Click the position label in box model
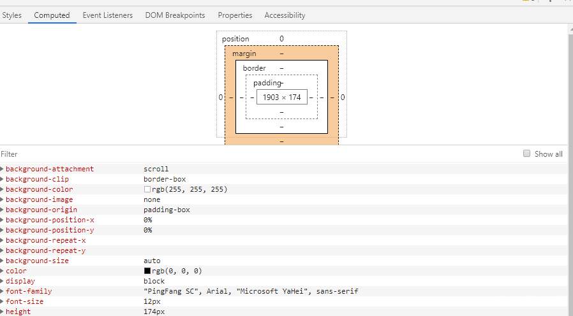 [x=235, y=39]
